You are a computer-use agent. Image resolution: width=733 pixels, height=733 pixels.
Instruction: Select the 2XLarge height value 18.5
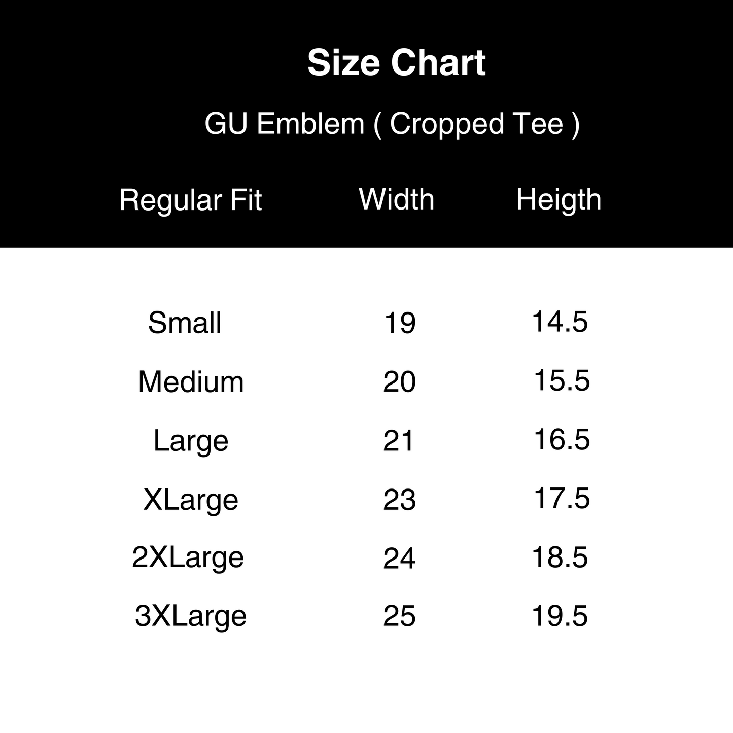pos(560,557)
